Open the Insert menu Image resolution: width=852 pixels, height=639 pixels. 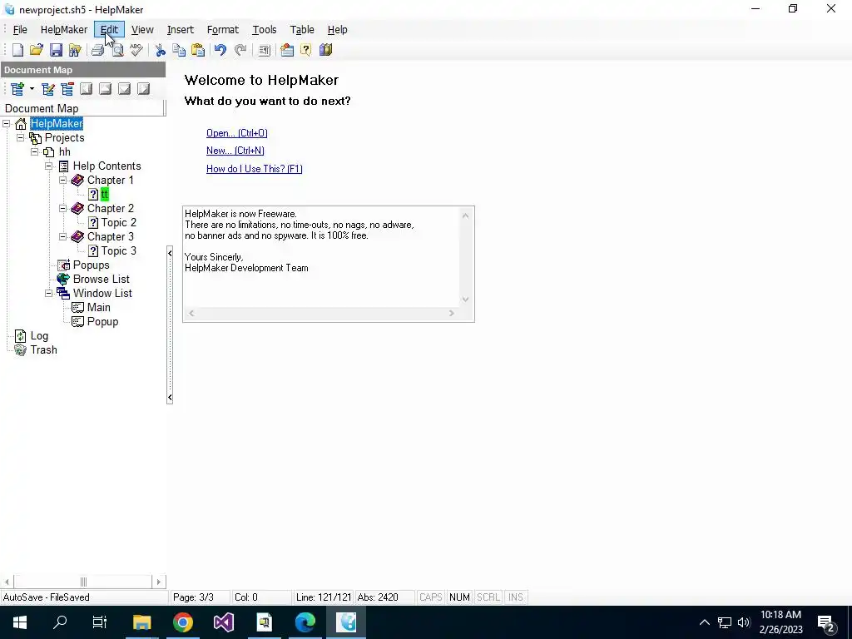pyautogui.click(x=181, y=30)
